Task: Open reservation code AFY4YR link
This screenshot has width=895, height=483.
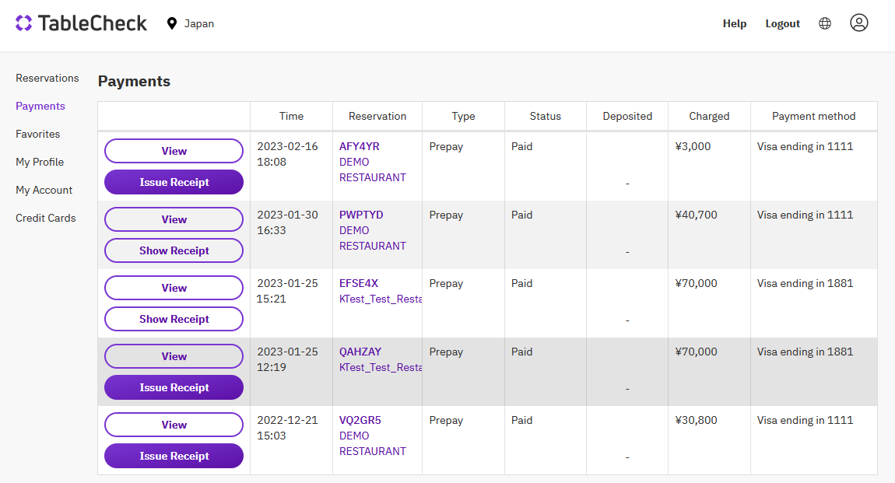Action: (360, 146)
